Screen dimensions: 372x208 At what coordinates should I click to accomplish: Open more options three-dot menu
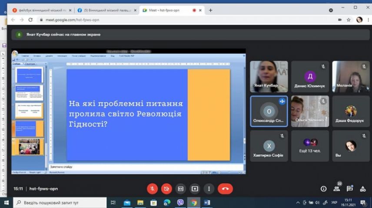pos(209,188)
